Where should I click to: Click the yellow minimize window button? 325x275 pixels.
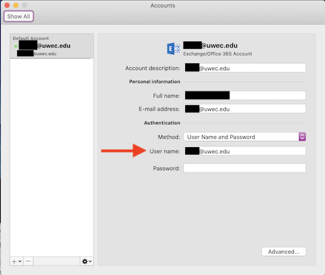16,5
